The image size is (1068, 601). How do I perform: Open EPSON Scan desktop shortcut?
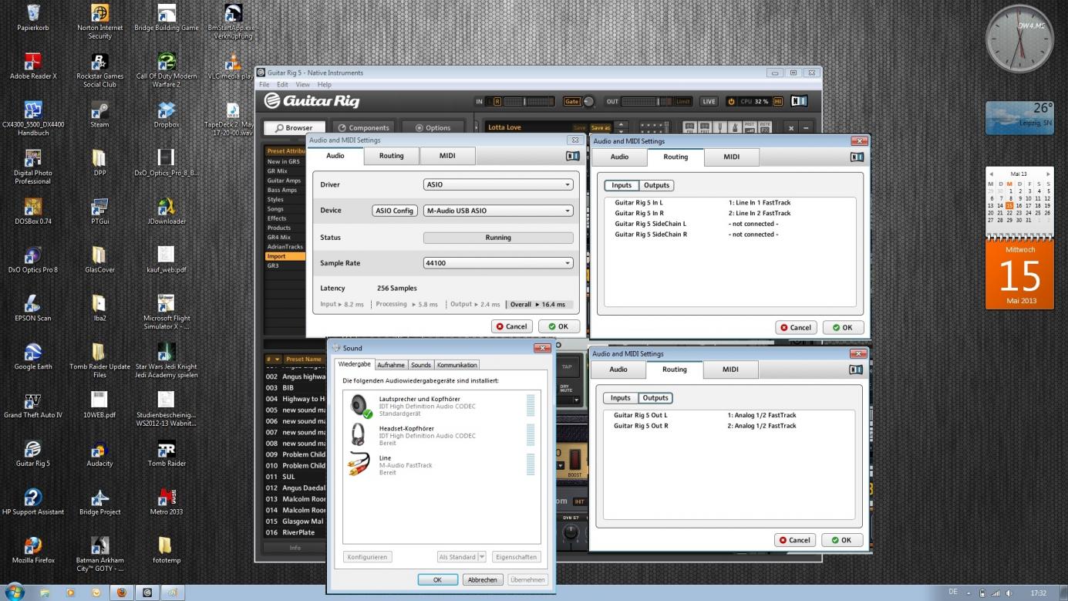pyautogui.click(x=33, y=308)
